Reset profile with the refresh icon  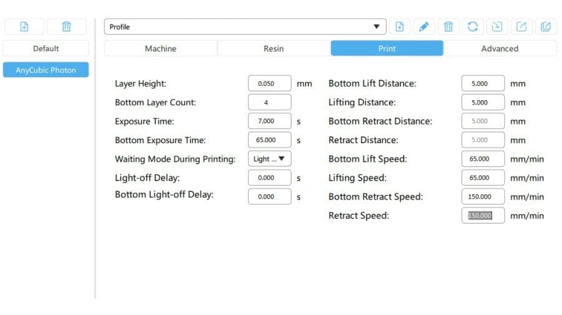[x=473, y=26]
